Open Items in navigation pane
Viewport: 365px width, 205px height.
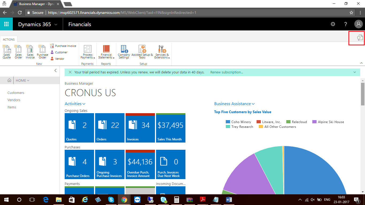point(12,107)
